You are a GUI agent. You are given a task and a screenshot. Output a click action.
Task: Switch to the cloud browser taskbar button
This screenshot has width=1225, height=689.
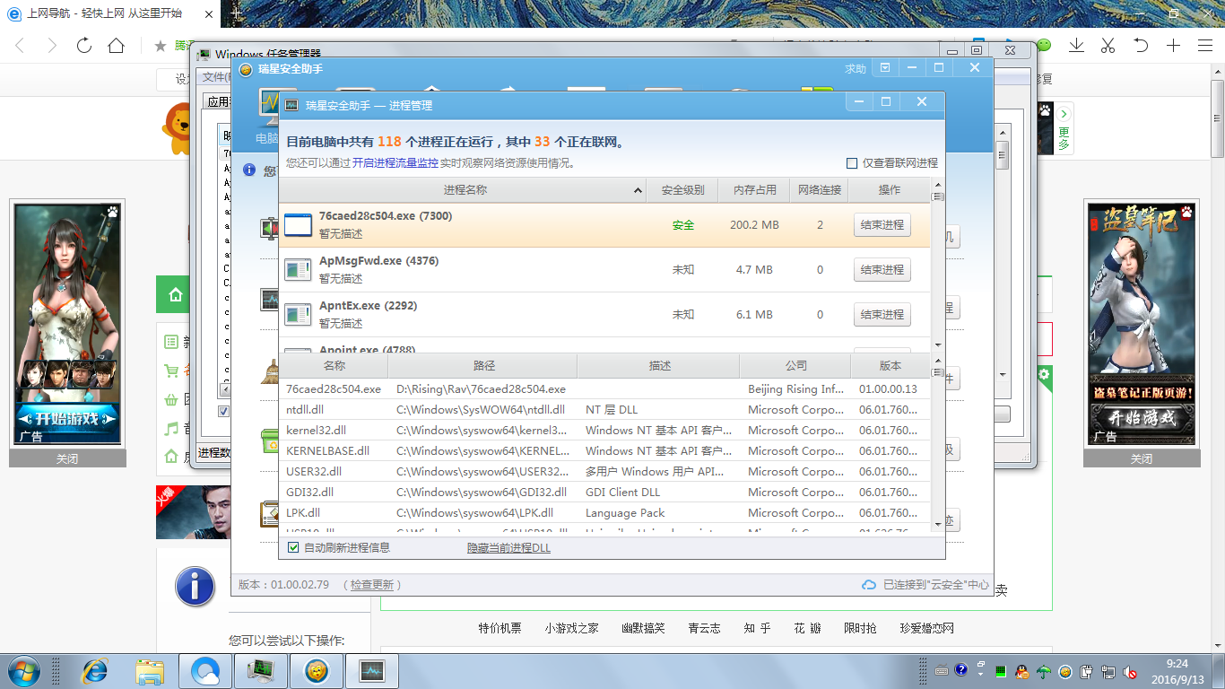205,671
